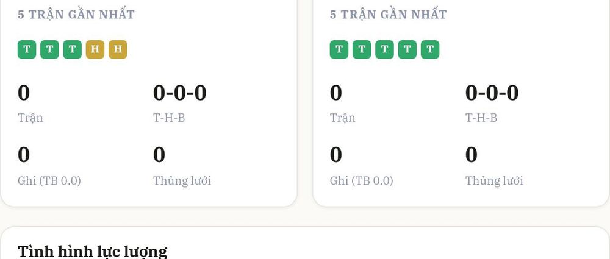Click the last yellow H badge in left card
This screenshot has height=259, width=610.
click(x=118, y=49)
